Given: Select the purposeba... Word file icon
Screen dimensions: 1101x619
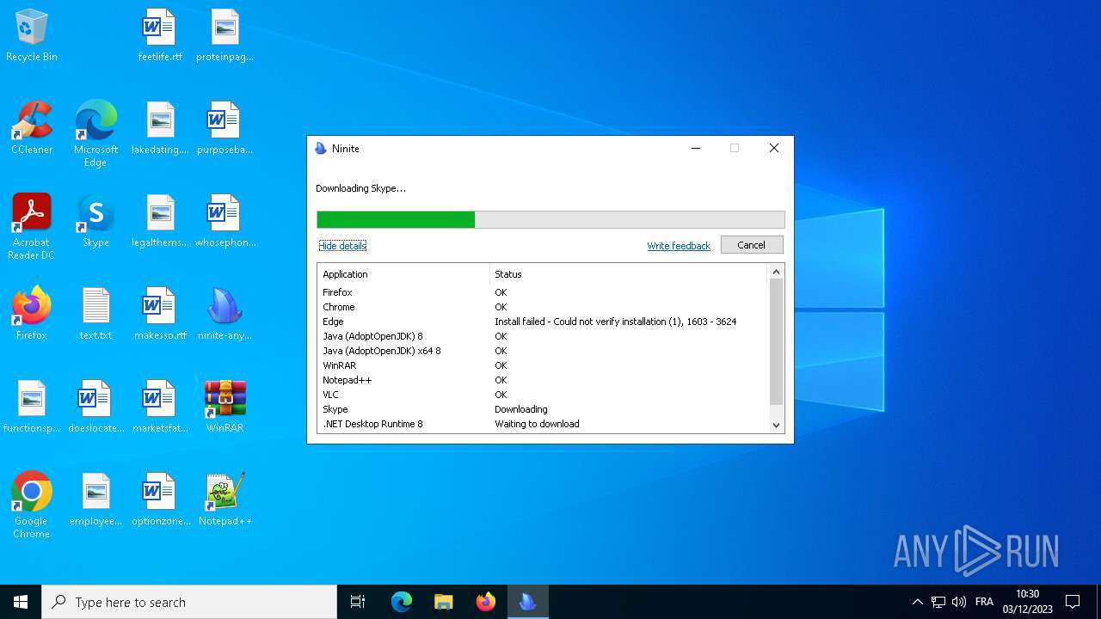Looking at the screenshot, I should pyautogui.click(x=225, y=129).
